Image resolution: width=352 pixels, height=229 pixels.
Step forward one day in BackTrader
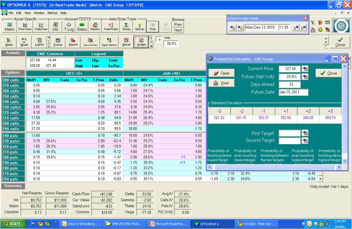pyautogui.click(x=303, y=27)
